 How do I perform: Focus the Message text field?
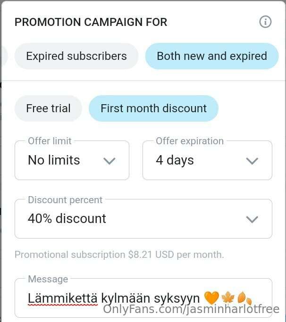click(x=143, y=298)
